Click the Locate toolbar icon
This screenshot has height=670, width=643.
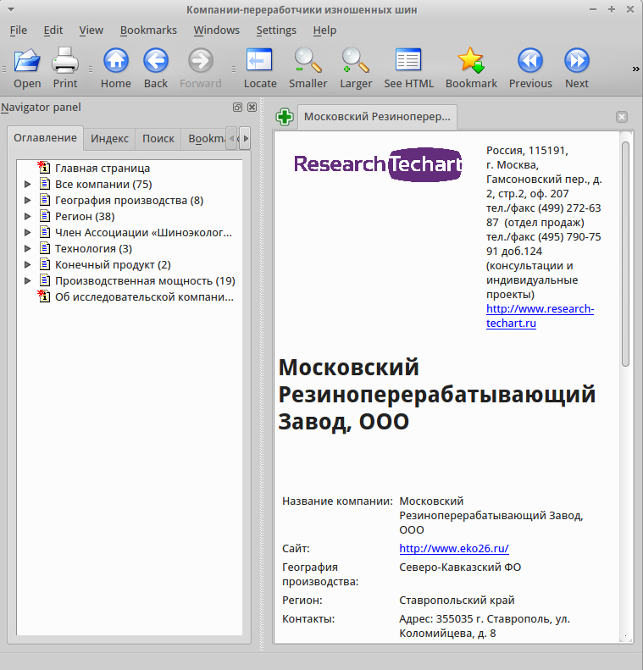[260, 68]
